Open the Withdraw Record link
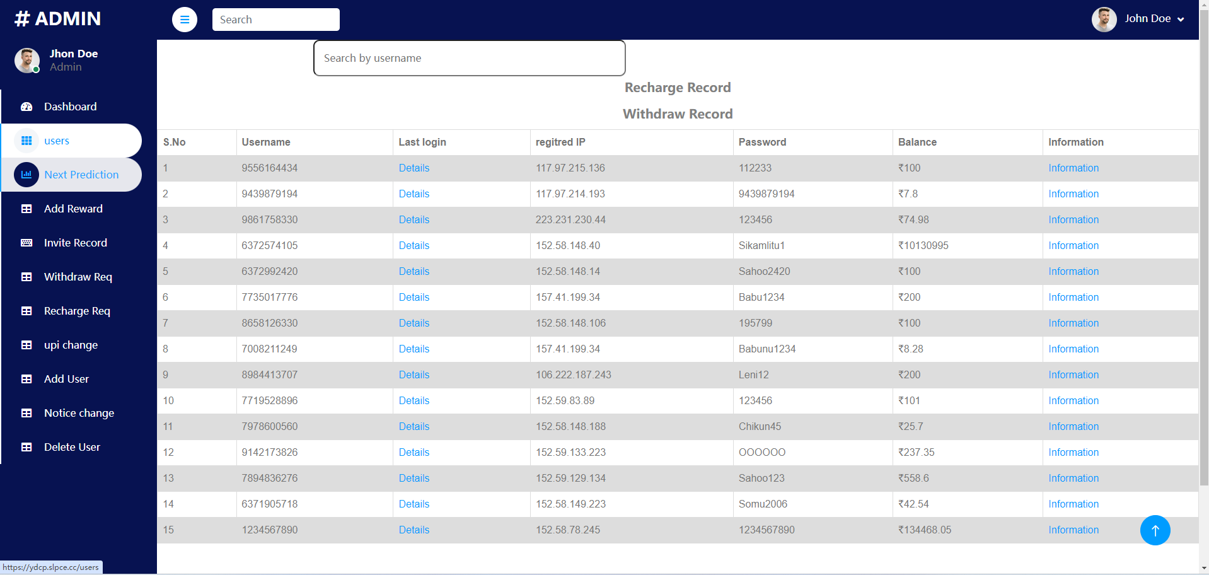Image resolution: width=1209 pixels, height=575 pixels. 678,114
